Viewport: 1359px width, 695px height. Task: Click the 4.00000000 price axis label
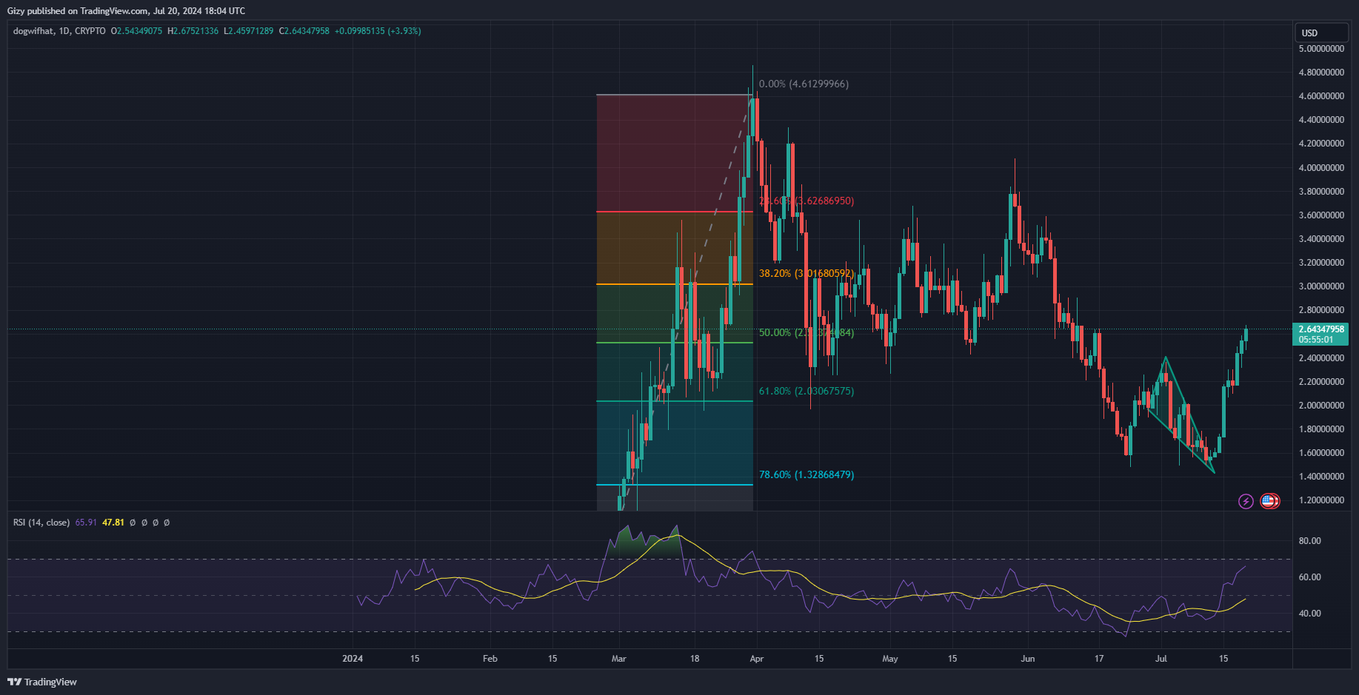click(x=1321, y=168)
